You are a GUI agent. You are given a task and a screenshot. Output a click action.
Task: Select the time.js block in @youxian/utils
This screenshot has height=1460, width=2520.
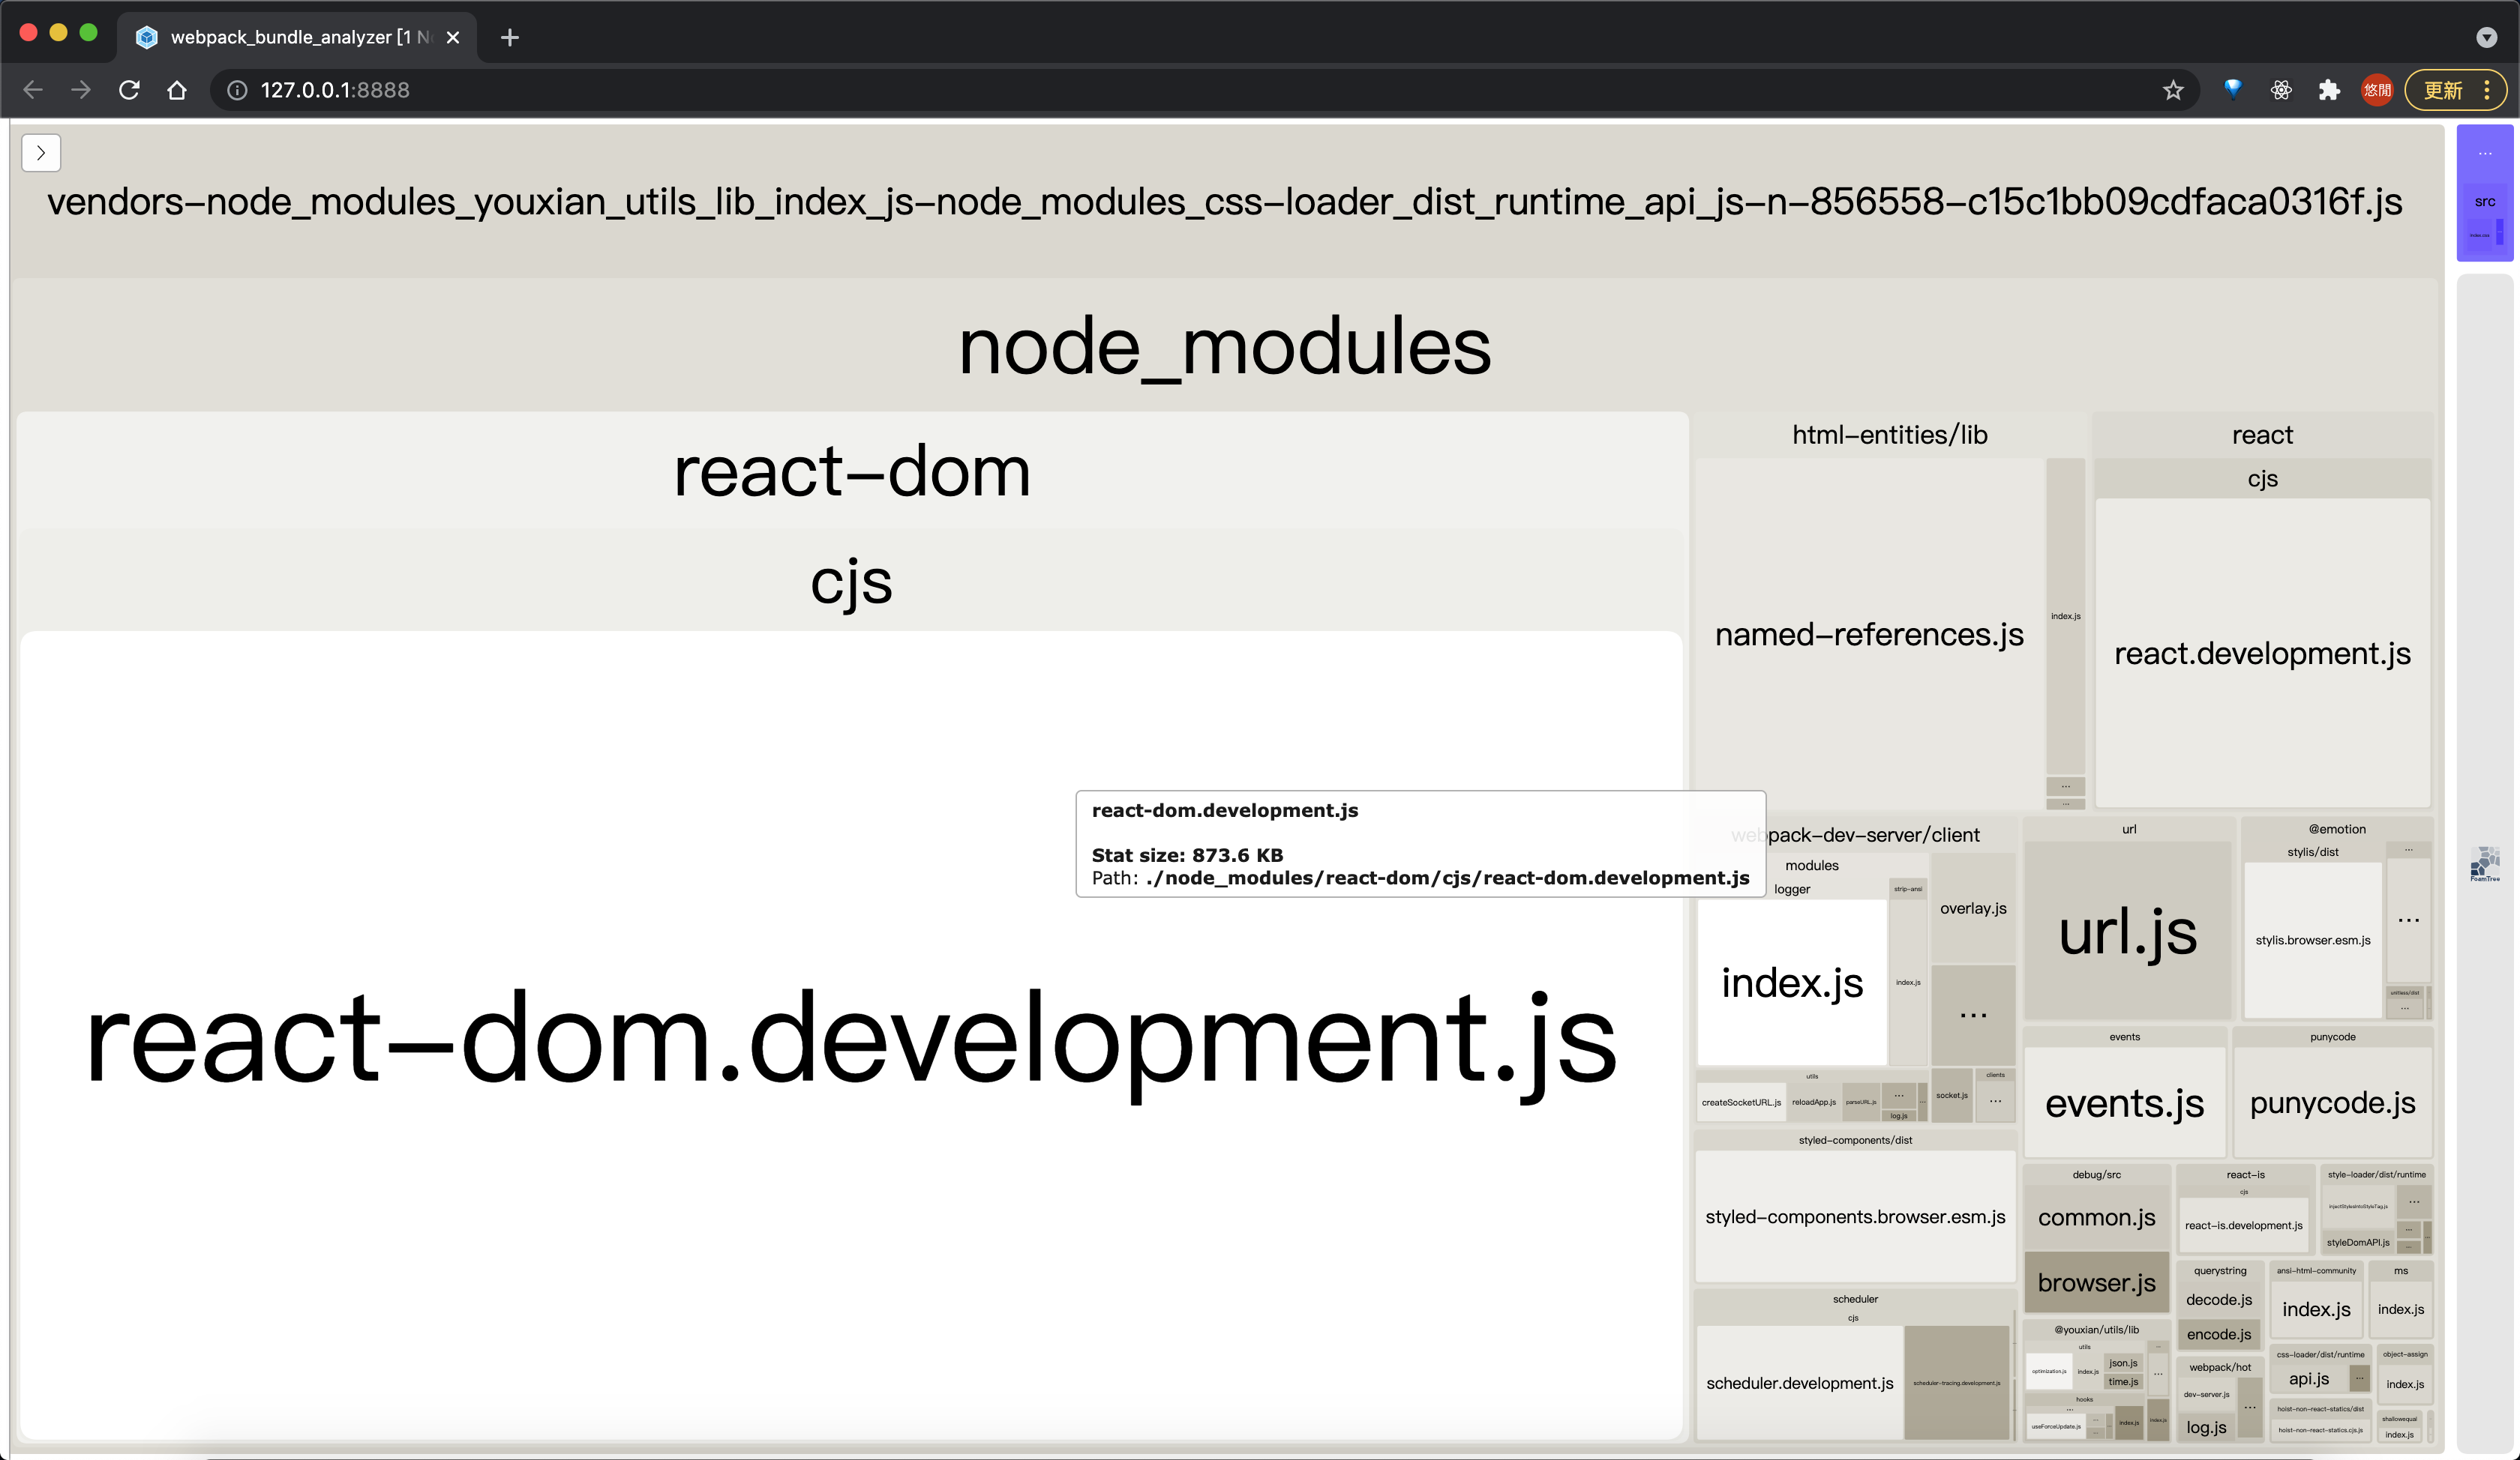pos(2123,1382)
